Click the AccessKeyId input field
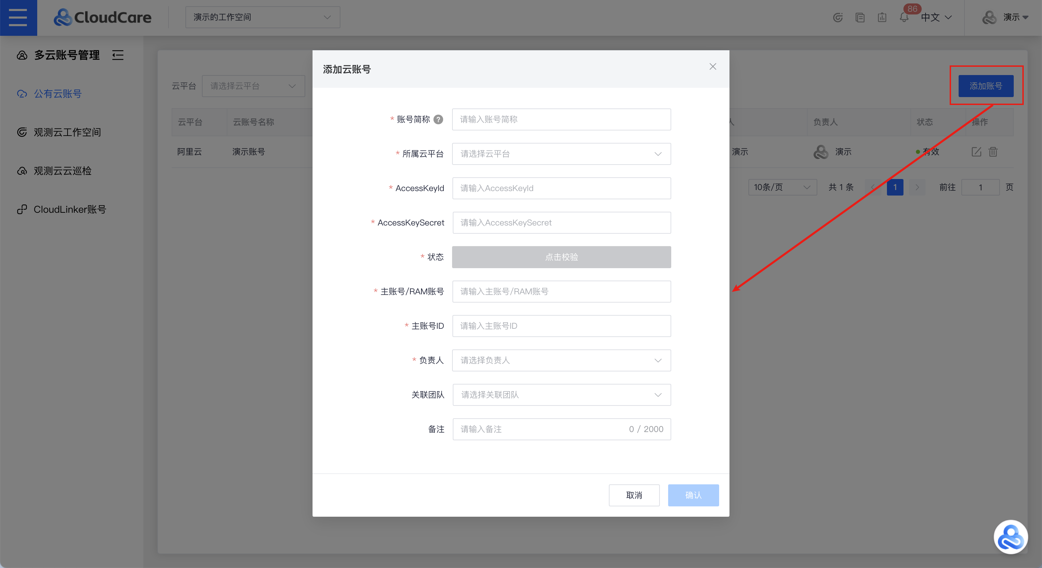Image resolution: width=1042 pixels, height=568 pixels. (561, 188)
